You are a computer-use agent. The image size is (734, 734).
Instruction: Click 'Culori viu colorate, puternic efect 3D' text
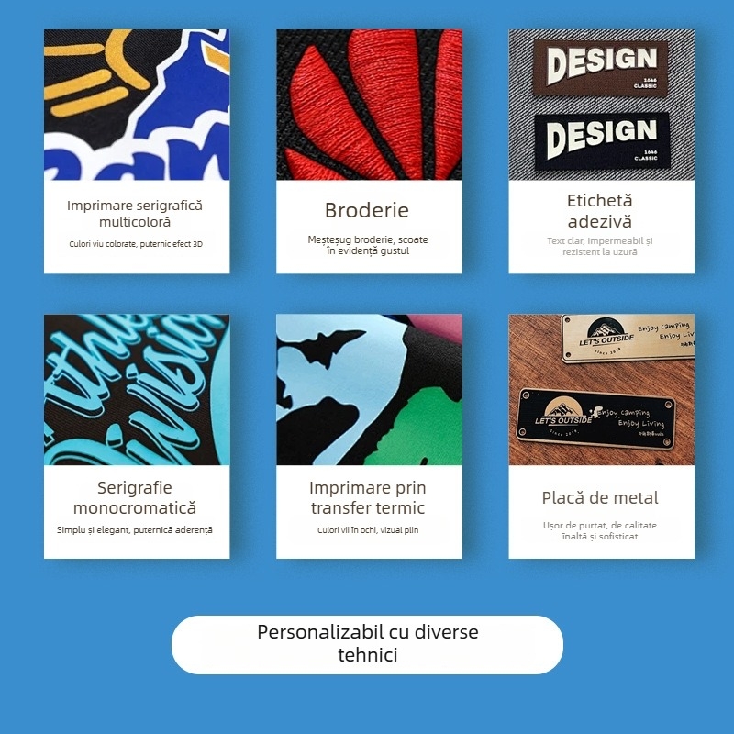[x=136, y=244]
